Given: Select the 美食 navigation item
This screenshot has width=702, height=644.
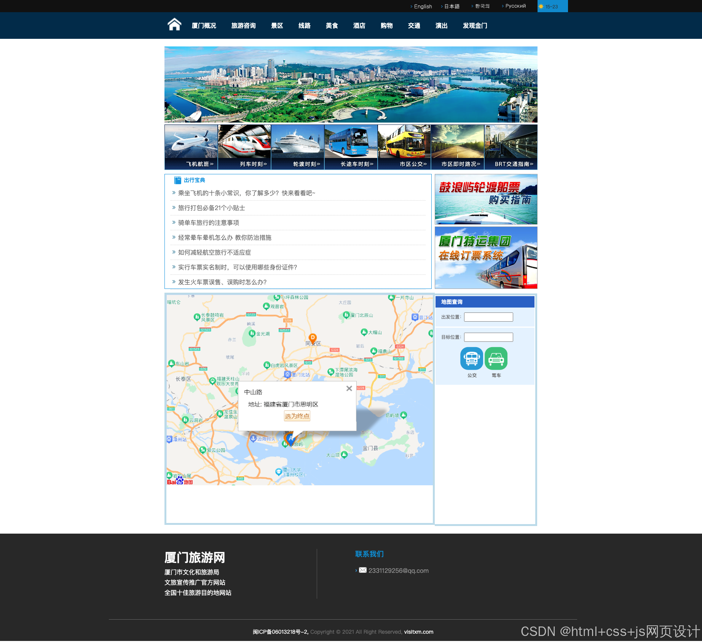Looking at the screenshot, I should 332,26.
